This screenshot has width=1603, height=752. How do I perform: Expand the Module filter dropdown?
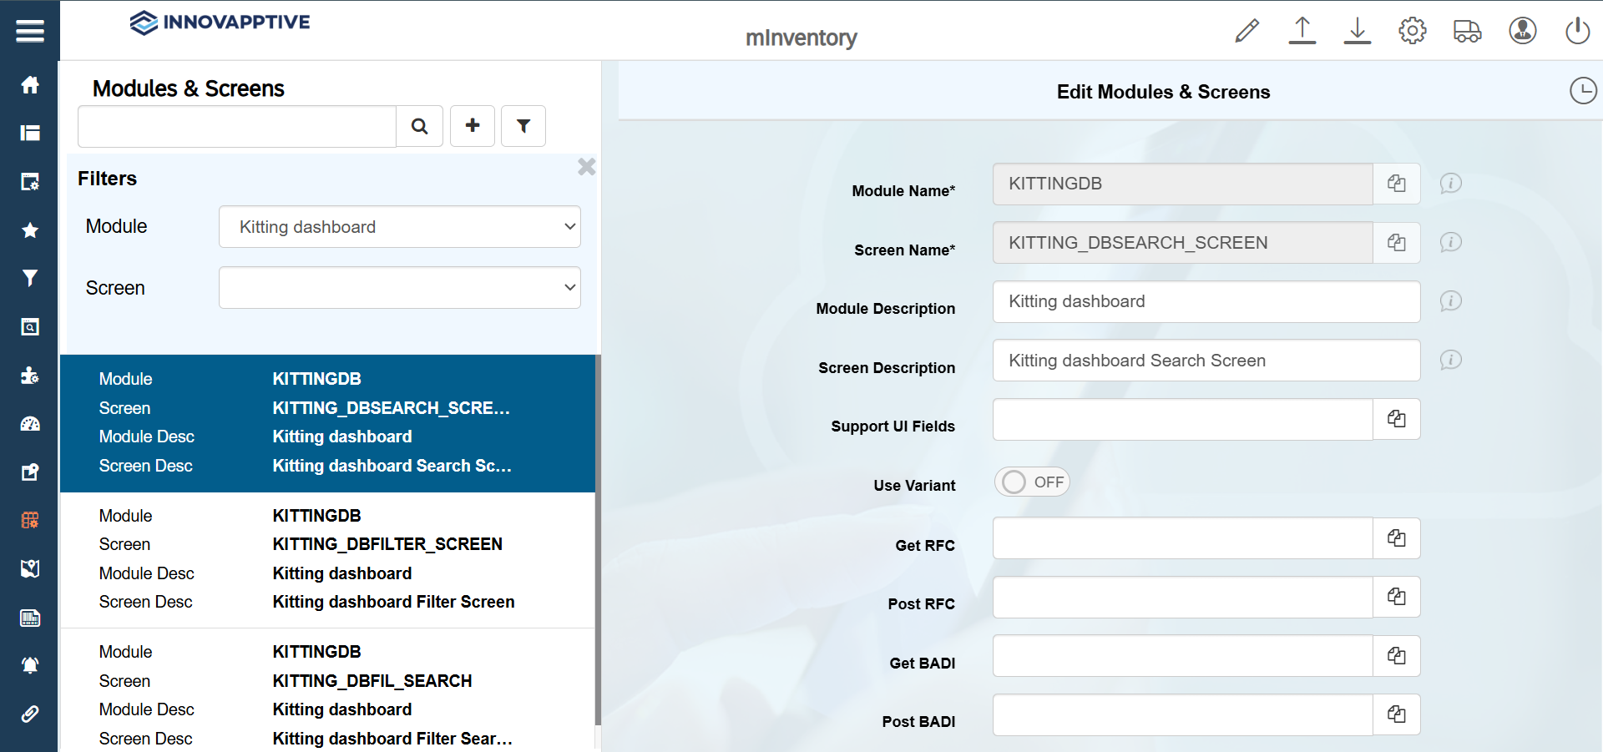(400, 227)
